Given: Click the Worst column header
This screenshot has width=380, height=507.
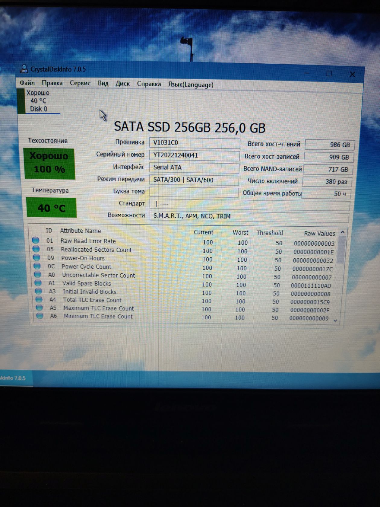Looking at the screenshot, I should (240, 233).
